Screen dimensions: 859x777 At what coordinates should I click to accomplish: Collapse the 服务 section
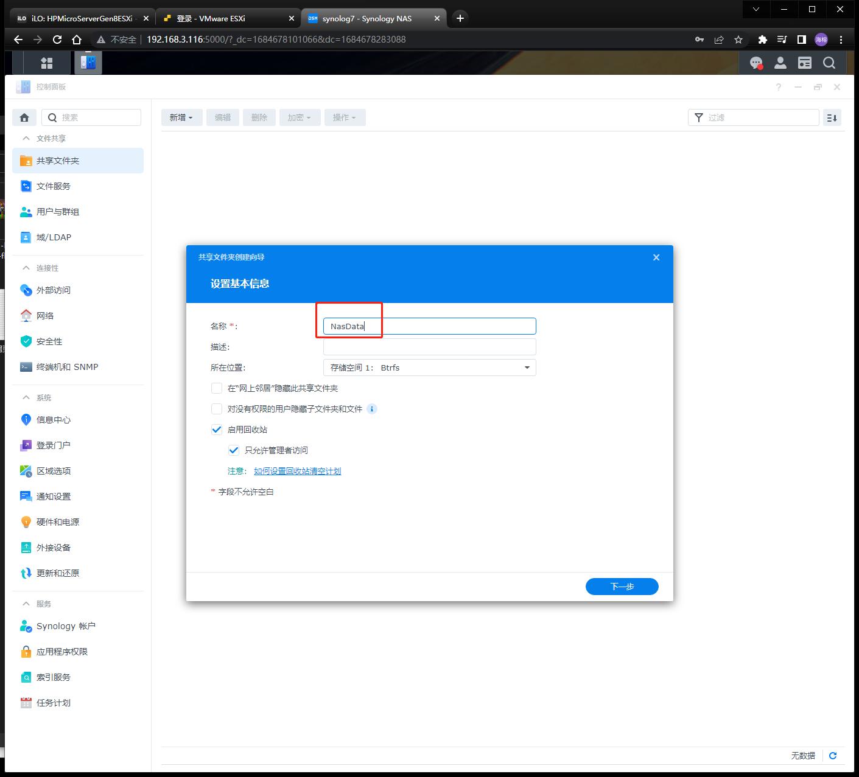coord(26,604)
